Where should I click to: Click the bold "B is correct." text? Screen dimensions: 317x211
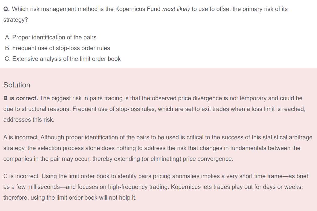point(21,98)
